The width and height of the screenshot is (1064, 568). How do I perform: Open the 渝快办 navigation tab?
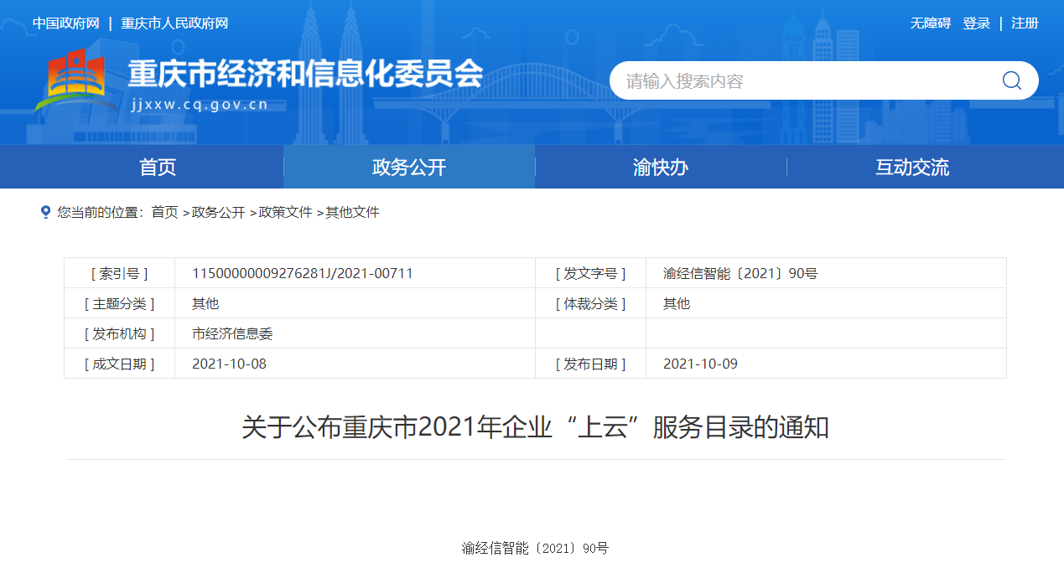(661, 167)
